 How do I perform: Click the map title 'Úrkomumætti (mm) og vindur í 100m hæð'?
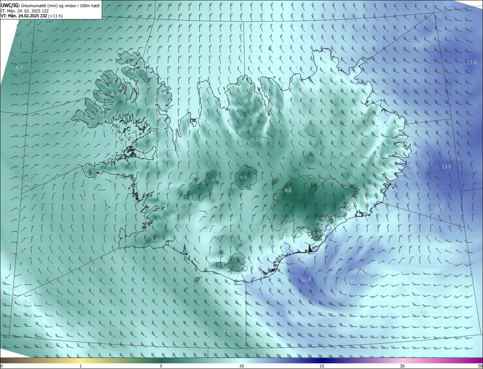pyautogui.click(x=60, y=5)
